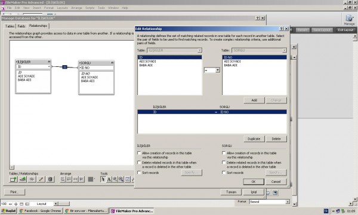
Task: Open the right Table dropdown SORGU
Action: pos(259,50)
